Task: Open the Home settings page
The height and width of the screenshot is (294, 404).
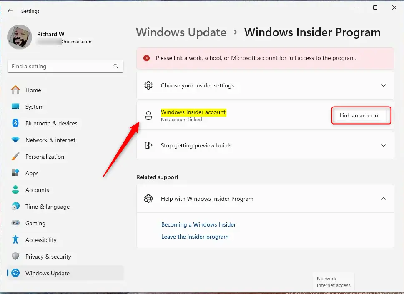Action: pyautogui.click(x=33, y=90)
